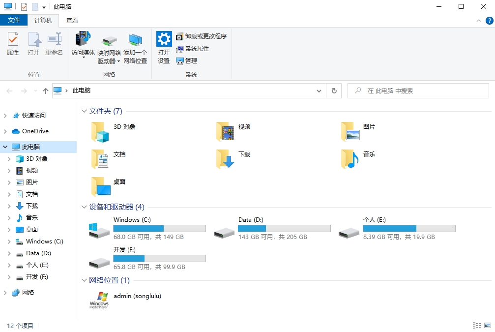Select 图片 in the navigation tree
The height and width of the screenshot is (332, 495).
click(x=32, y=182)
